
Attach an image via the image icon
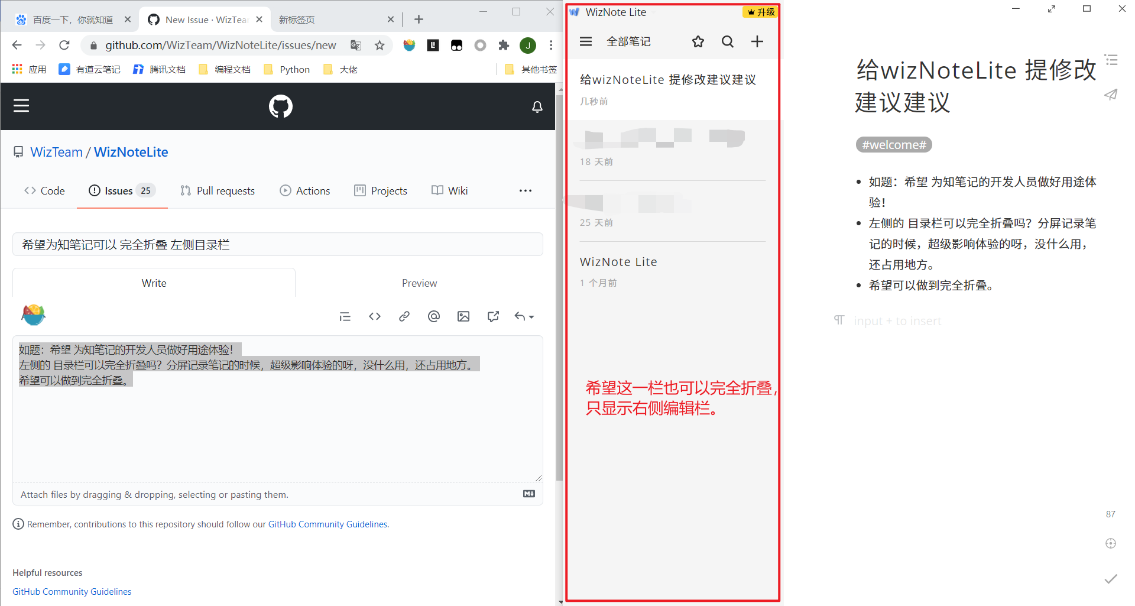[x=463, y=316]
